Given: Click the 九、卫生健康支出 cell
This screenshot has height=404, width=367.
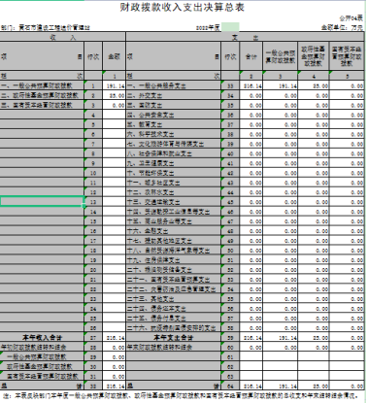Looking at the screenshot, I should (x=174, y=163).
